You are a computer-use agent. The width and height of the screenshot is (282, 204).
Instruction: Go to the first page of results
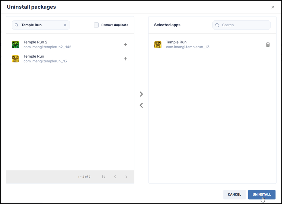pyautogui.click(x=104, y=177)
